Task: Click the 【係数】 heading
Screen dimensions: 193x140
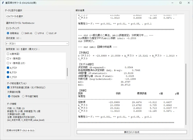Action: coord(83,91)
